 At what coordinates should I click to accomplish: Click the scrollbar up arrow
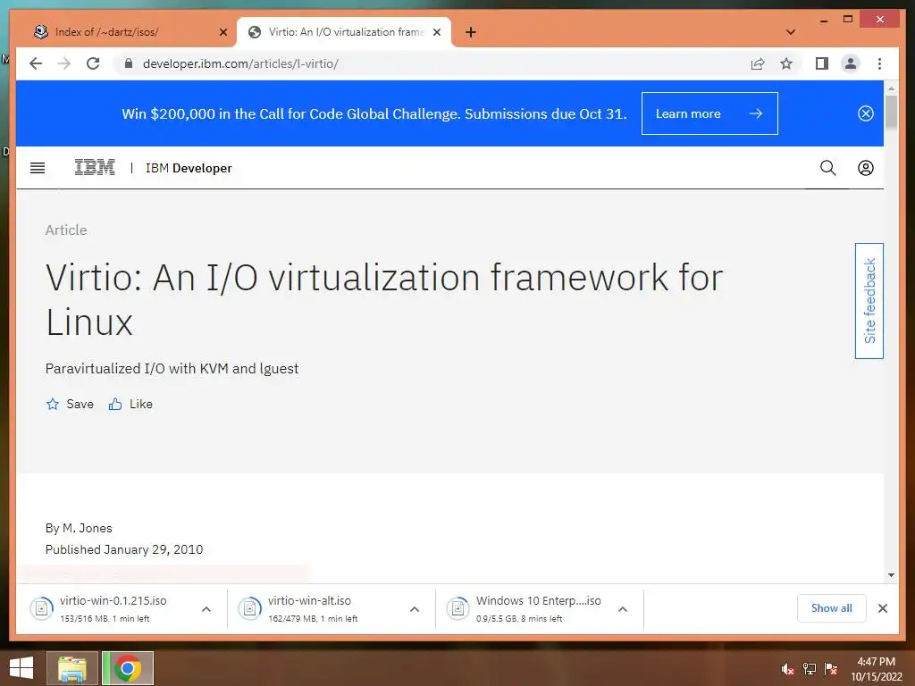(x=891, y=88)
